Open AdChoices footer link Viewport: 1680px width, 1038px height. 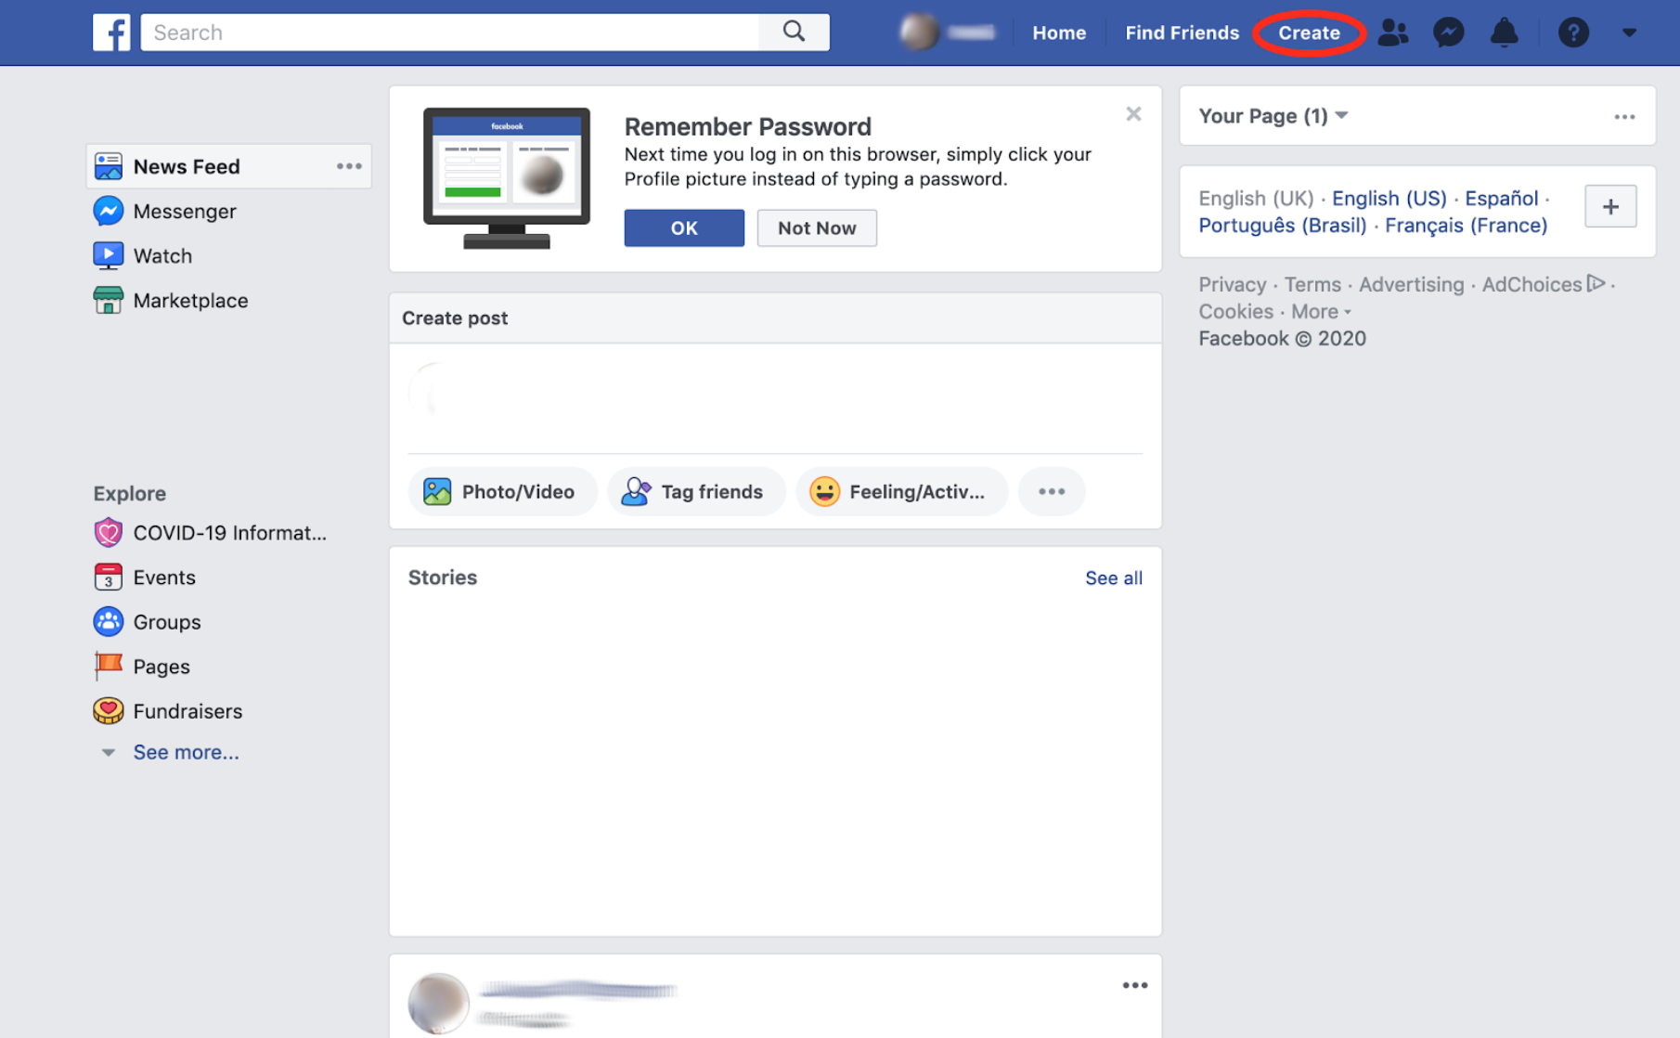pos(1543,284)
